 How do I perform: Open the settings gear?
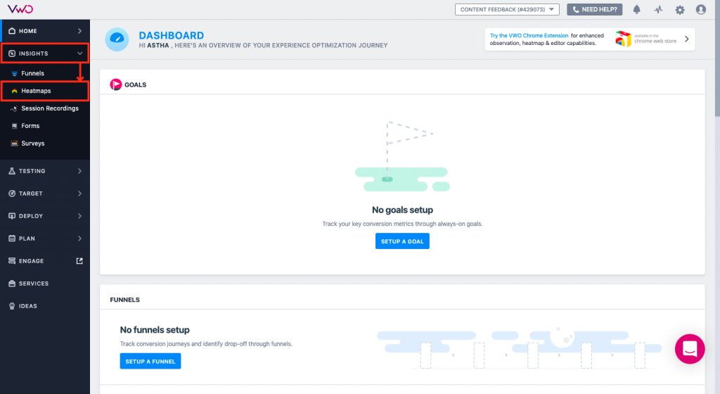(680, 10)
